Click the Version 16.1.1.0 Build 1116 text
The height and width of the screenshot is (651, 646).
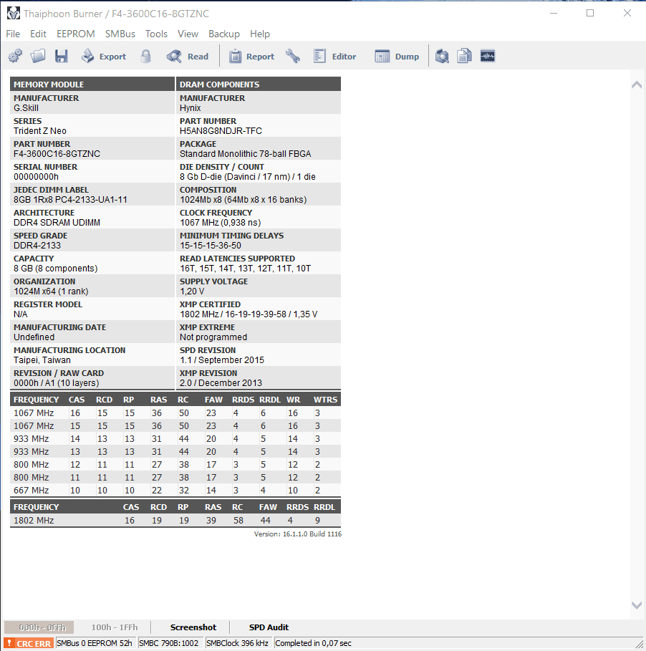click(298, 534)
